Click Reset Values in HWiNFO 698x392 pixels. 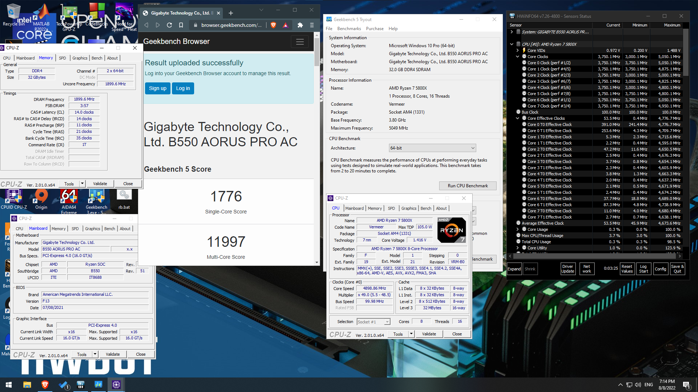click(627, 269)
